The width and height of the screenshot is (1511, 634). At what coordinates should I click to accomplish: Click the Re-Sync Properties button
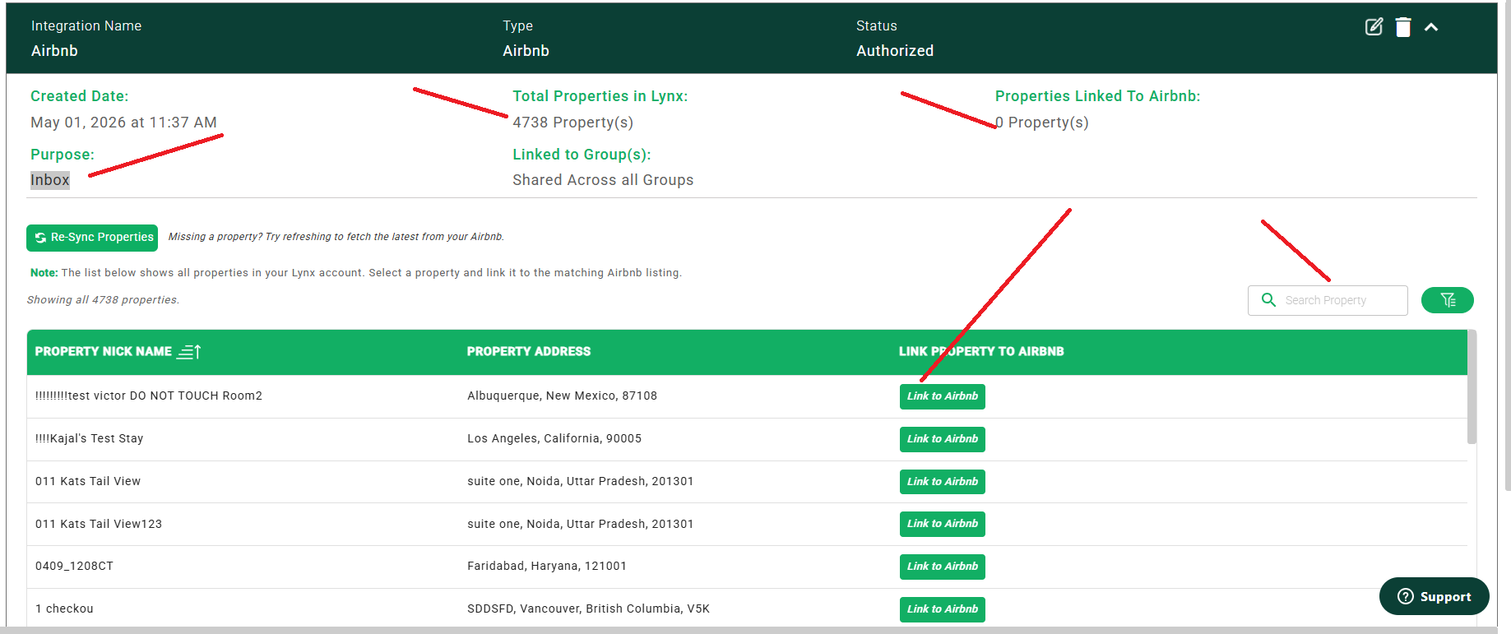(92, 238)
